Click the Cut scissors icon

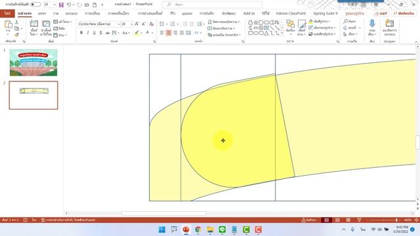(x=17, y=22)
